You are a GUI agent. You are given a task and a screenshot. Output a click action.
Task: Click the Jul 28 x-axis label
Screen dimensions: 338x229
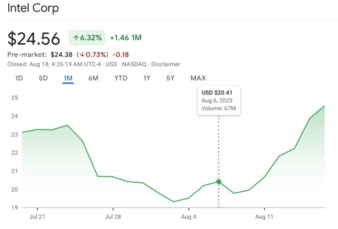(x=113, y=217)
